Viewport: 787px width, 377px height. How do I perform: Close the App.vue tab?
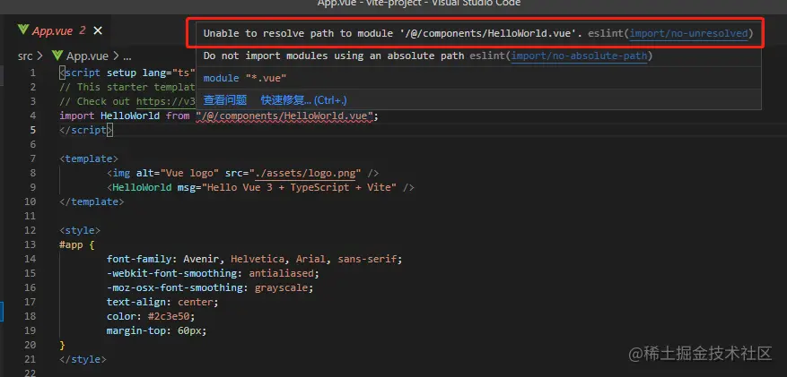pyautogui.click(x=98, y=30)
